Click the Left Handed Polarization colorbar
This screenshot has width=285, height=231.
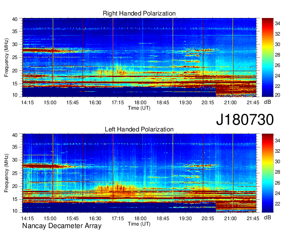pos(267,173)
